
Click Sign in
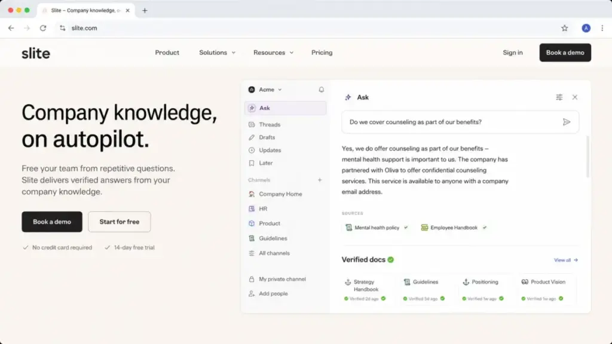(x=512, y=53)
